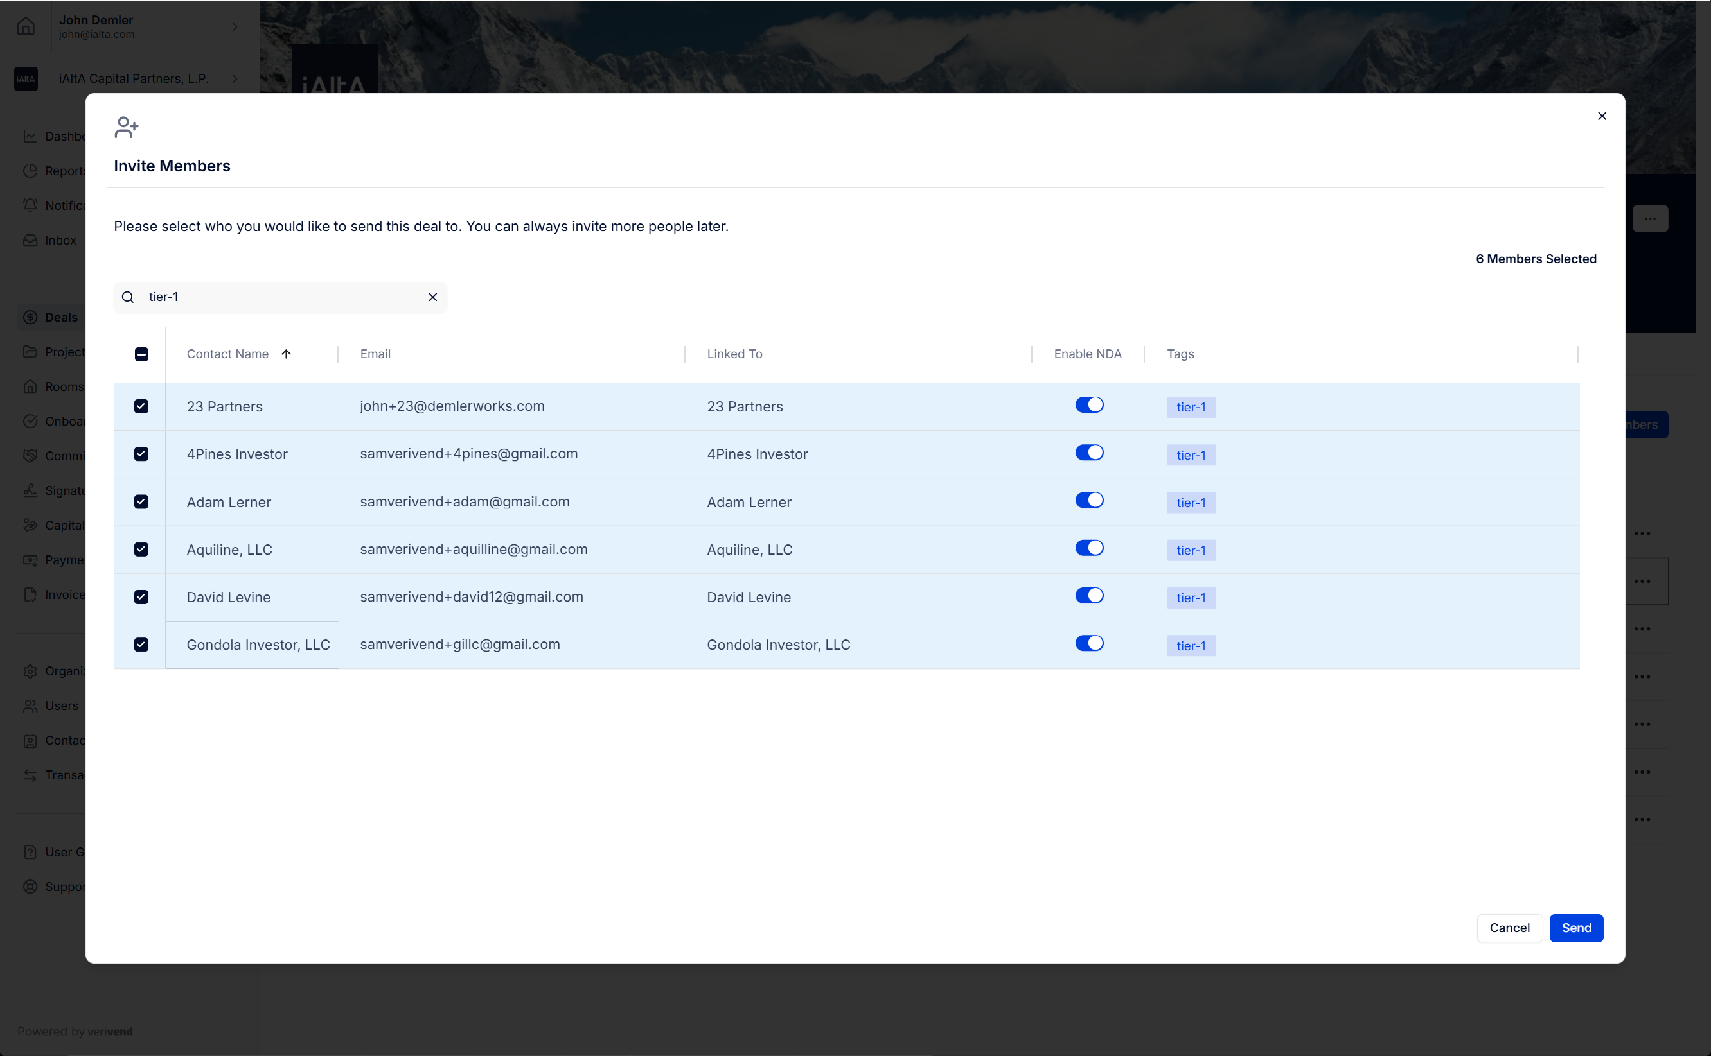Disable NDA for 4Pines Investor
1711x1056 pixels.
pyautogui.click(x=1089, y=453)
